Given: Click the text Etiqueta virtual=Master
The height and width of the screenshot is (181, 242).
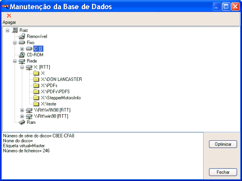Looking at the screenshot, I should click(24, 146).
